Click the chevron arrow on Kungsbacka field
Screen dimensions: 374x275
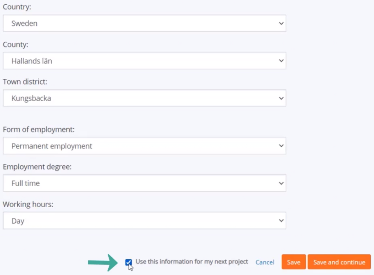click(x=281, y=98)
